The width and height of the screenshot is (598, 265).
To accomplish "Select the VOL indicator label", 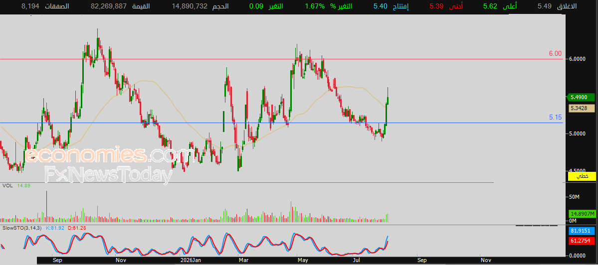I will coord(7,185).
